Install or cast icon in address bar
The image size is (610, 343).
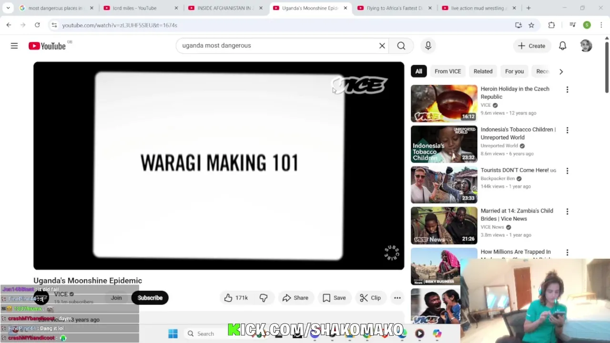(x=518, y=25)
